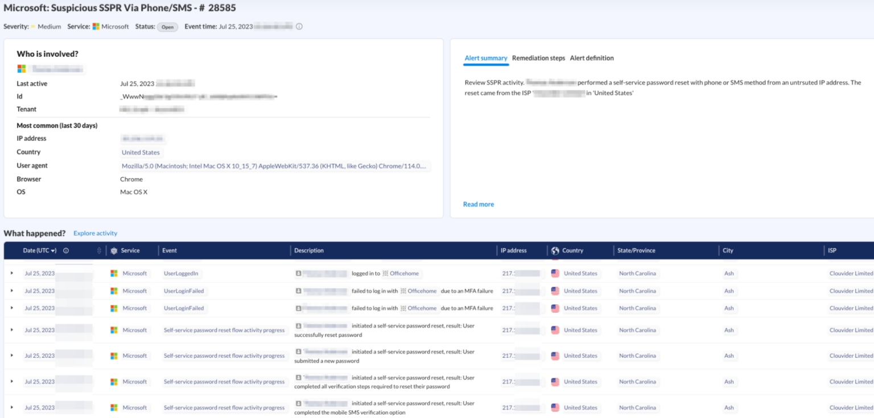Click the US flag in 'completed all verification steps' row

coord(555,382)
